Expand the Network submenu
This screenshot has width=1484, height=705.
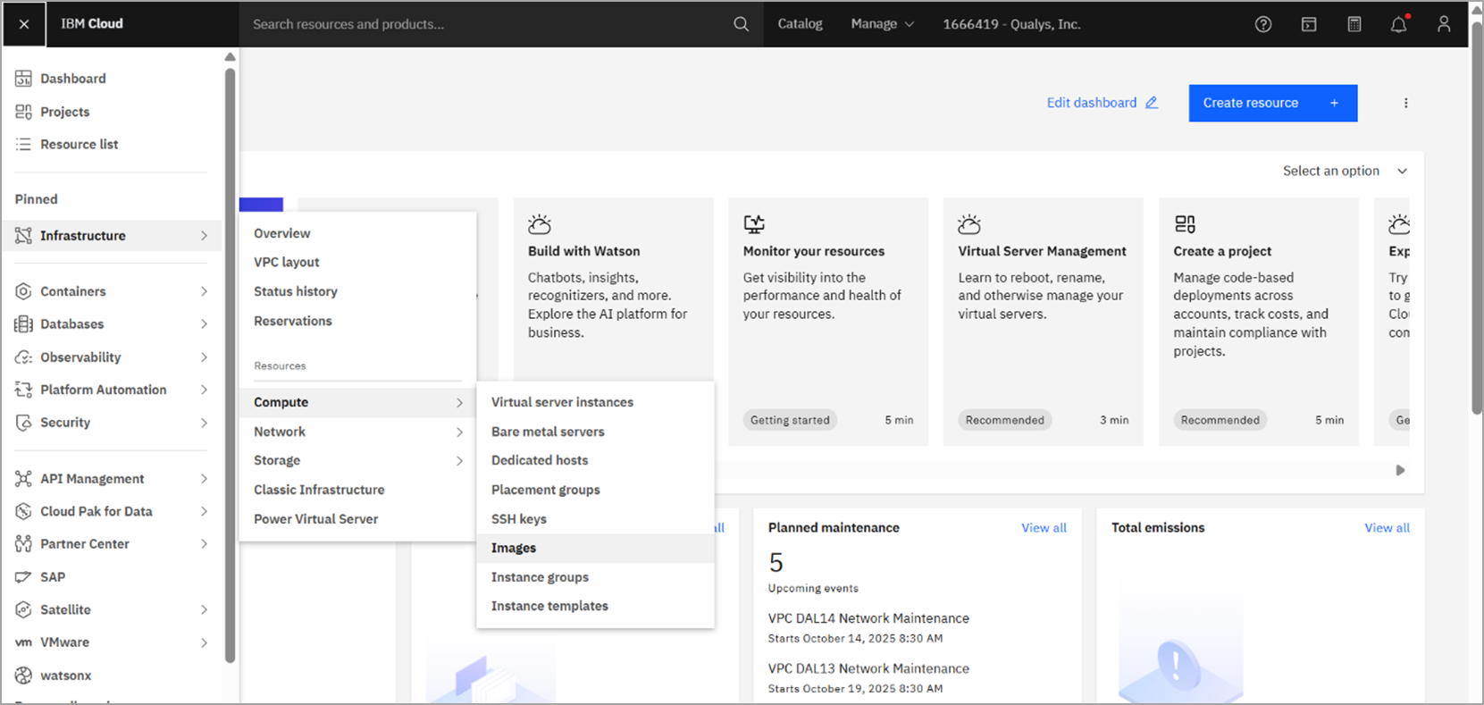point(357,432)
